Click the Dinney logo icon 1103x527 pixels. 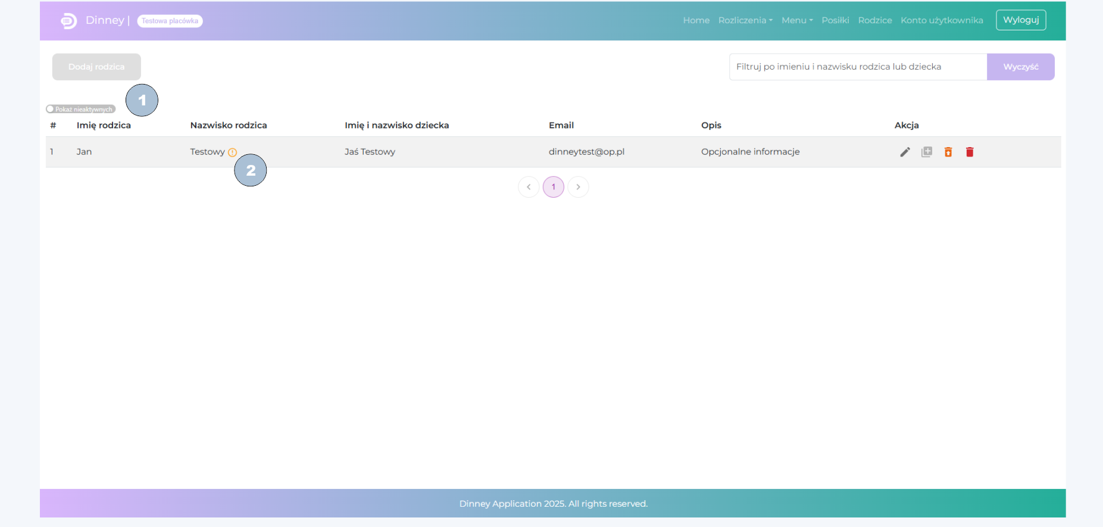(x=69, y=21)
